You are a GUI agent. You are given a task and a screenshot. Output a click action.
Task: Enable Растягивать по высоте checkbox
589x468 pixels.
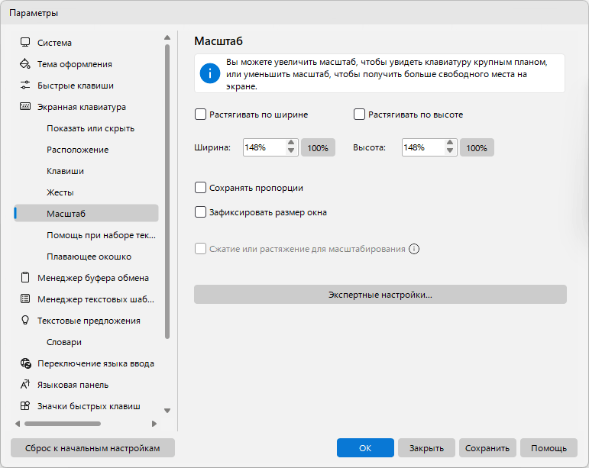tap(359, 115)
